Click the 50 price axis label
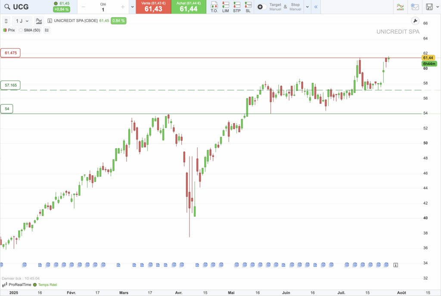Screen dimensions: 441x296 coord(425,143)
